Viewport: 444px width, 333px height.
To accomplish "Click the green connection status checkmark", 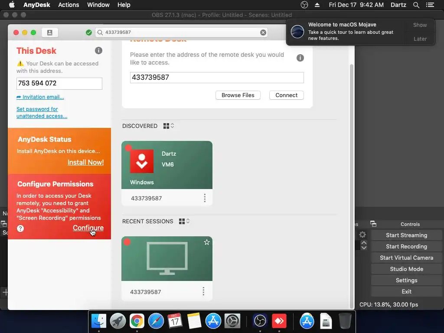I will pyautogui.click(x=89, y=33).
